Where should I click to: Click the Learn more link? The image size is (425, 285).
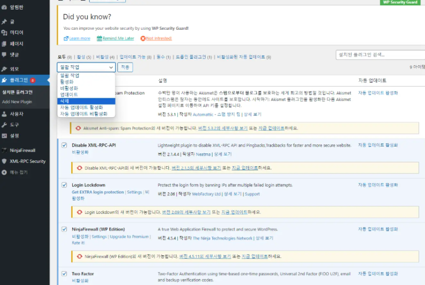pyautogui.click(x=80, y=38)
